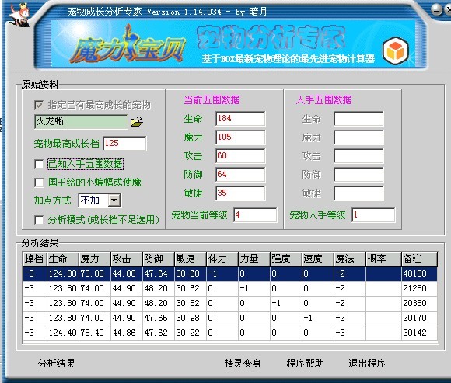Click the 备注 column header
This screenshot has height=383, width=451.
tap(419, 259)
